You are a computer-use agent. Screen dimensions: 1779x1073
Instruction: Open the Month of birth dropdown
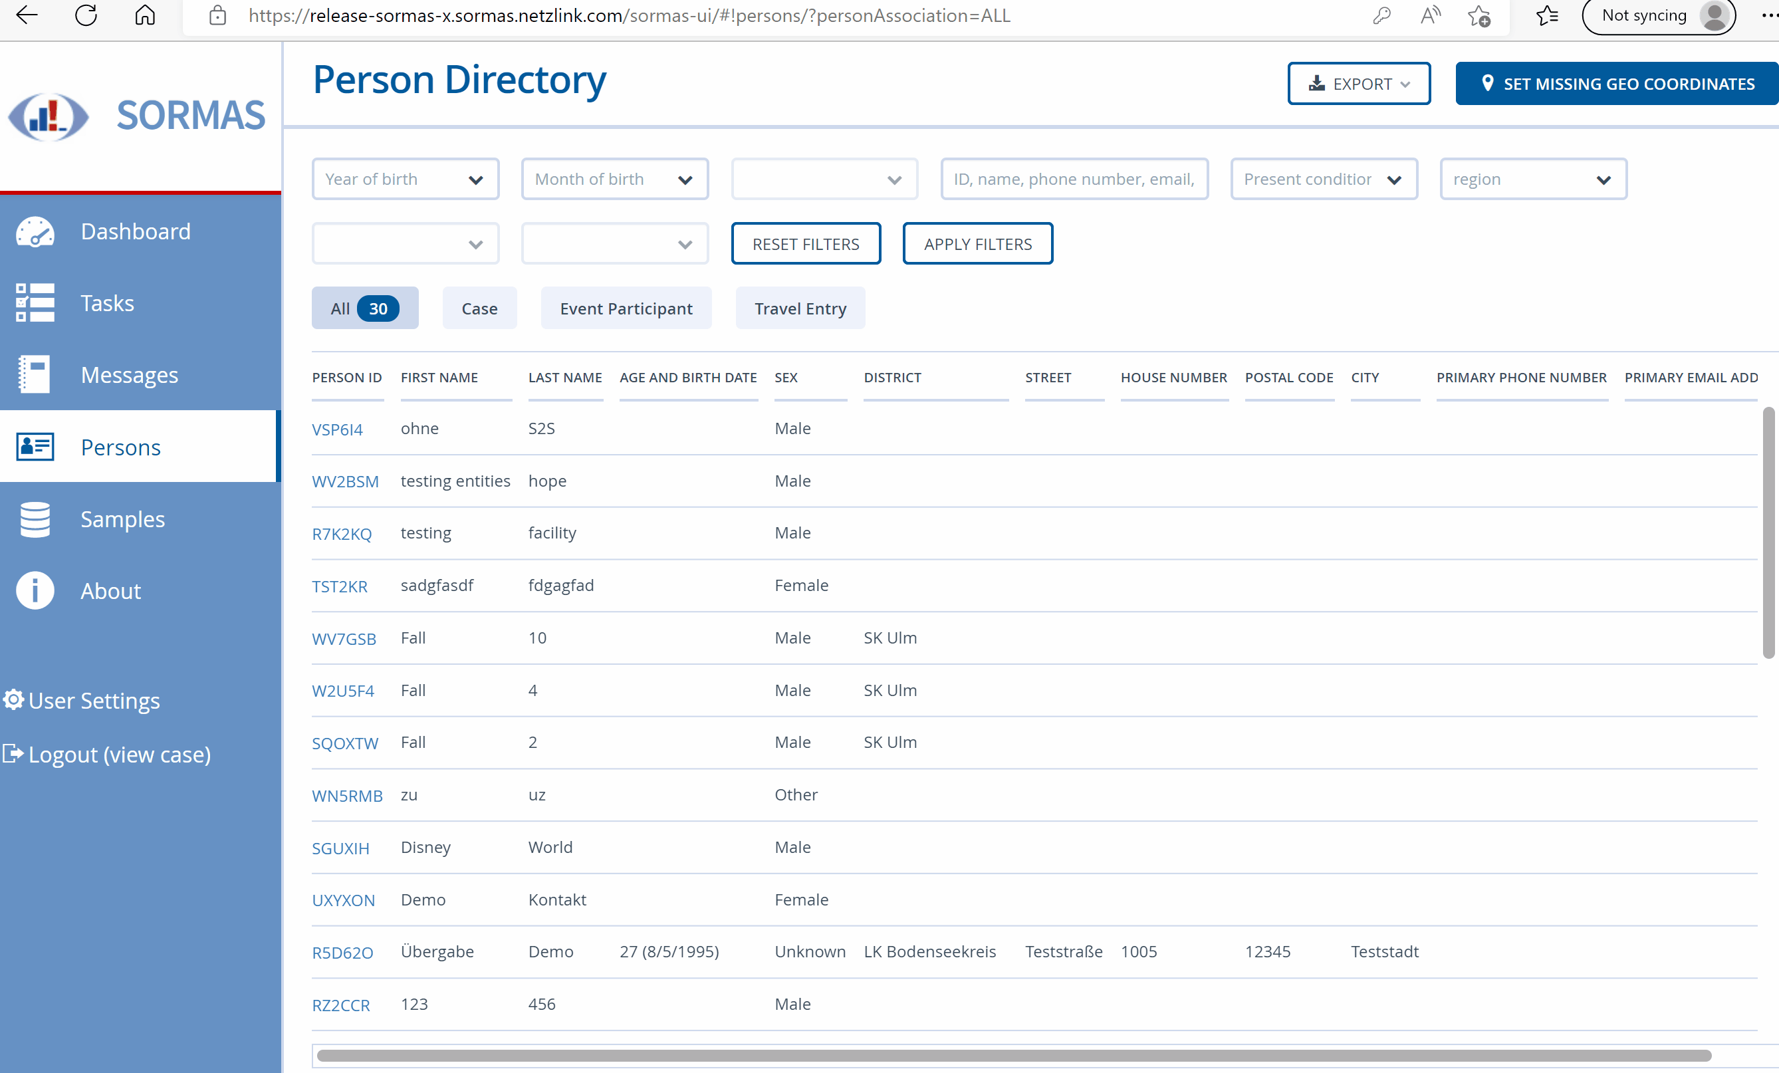click(x=614, y=179)
